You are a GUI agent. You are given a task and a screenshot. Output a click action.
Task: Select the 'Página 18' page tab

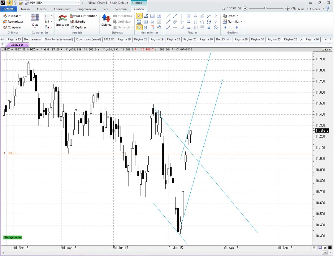coord(124,39)
